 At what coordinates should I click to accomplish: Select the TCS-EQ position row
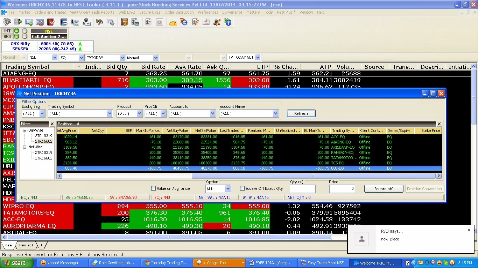tap(249, 163)
